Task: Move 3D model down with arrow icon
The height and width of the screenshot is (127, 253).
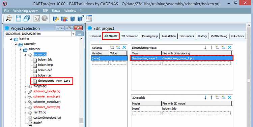Action: click(205, 97)
